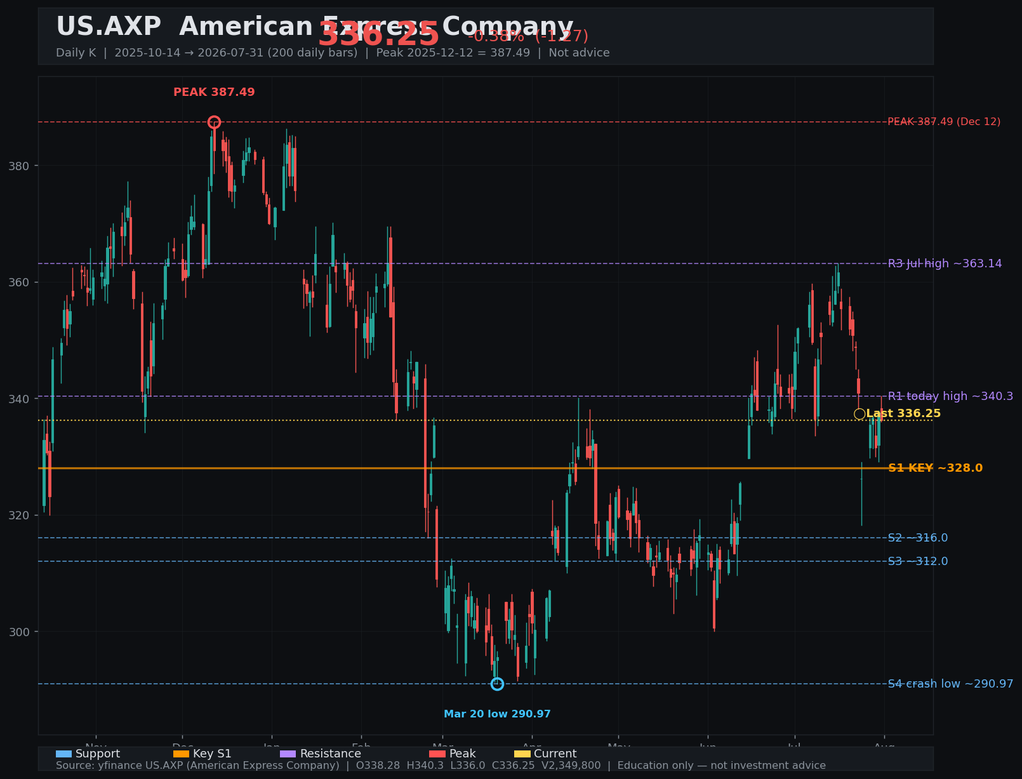
Task: Select the Resistance purple legend swatch
Action: [x=288, y=754]
